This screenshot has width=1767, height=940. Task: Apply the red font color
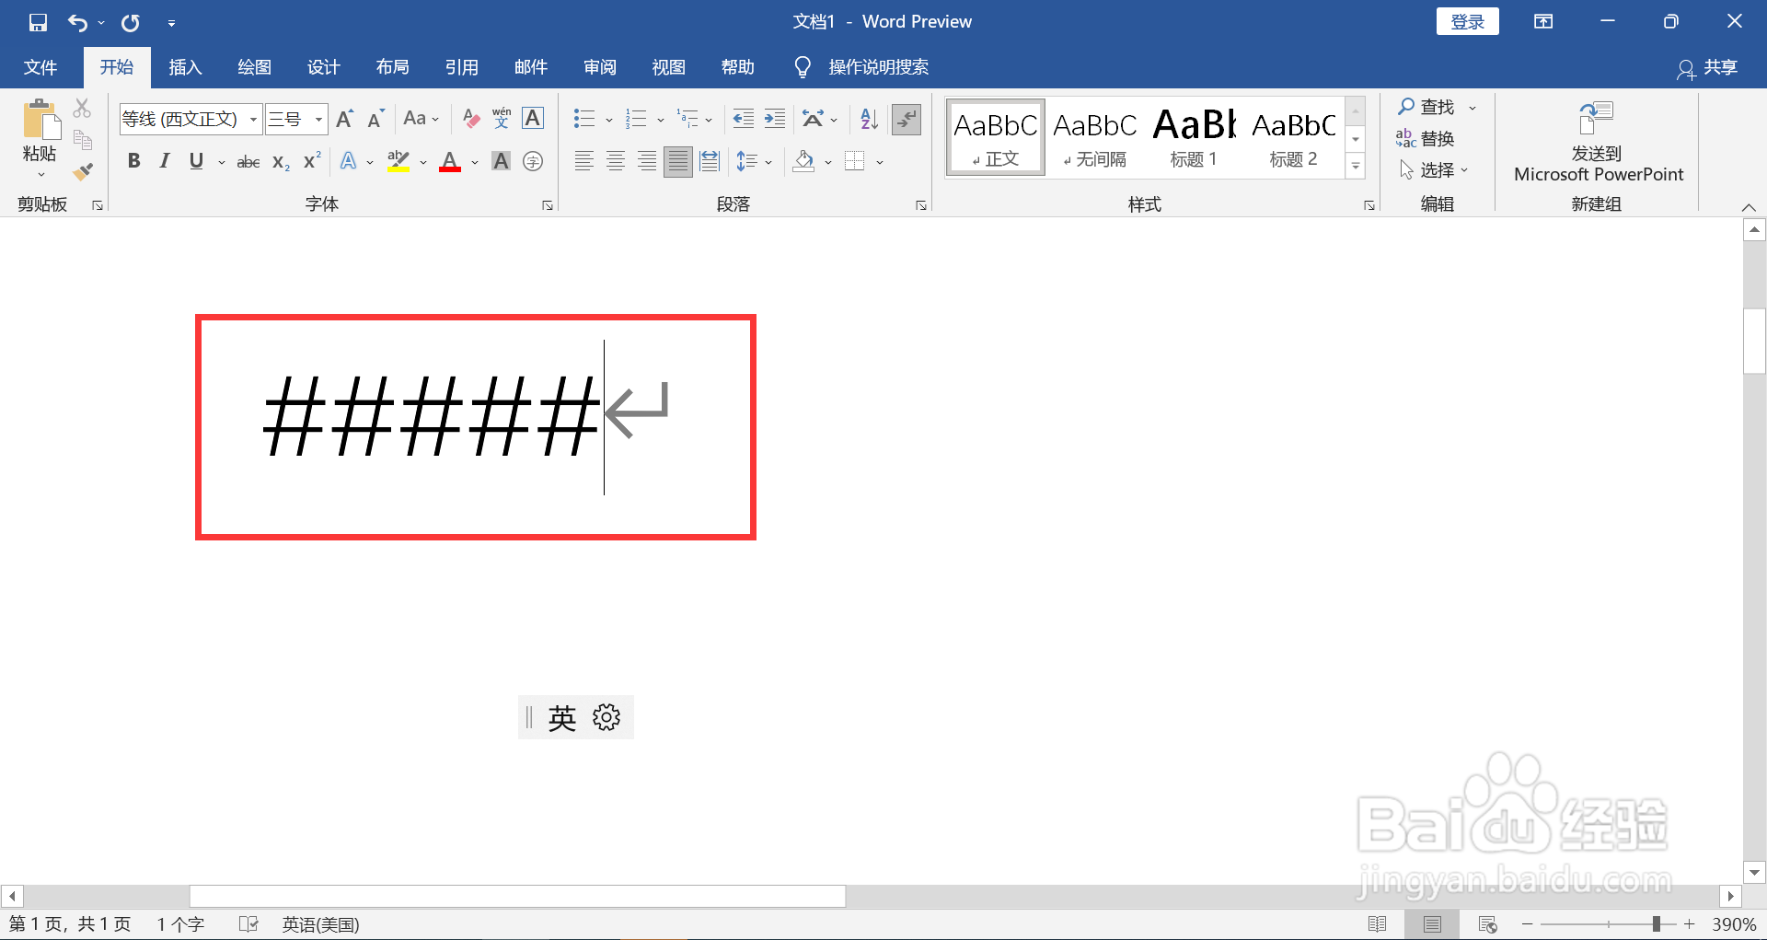[450, 162]
